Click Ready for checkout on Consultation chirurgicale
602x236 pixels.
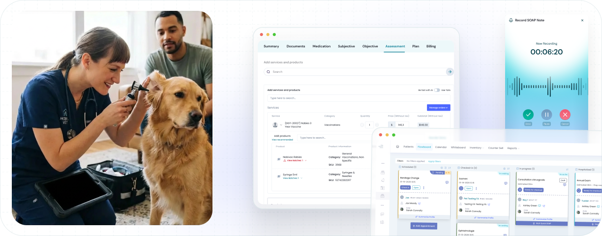(x=533, y=190)
